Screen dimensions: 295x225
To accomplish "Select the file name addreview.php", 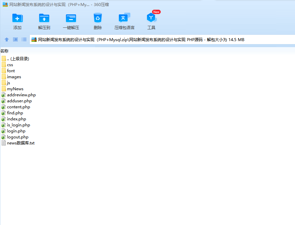I will 21,95.
